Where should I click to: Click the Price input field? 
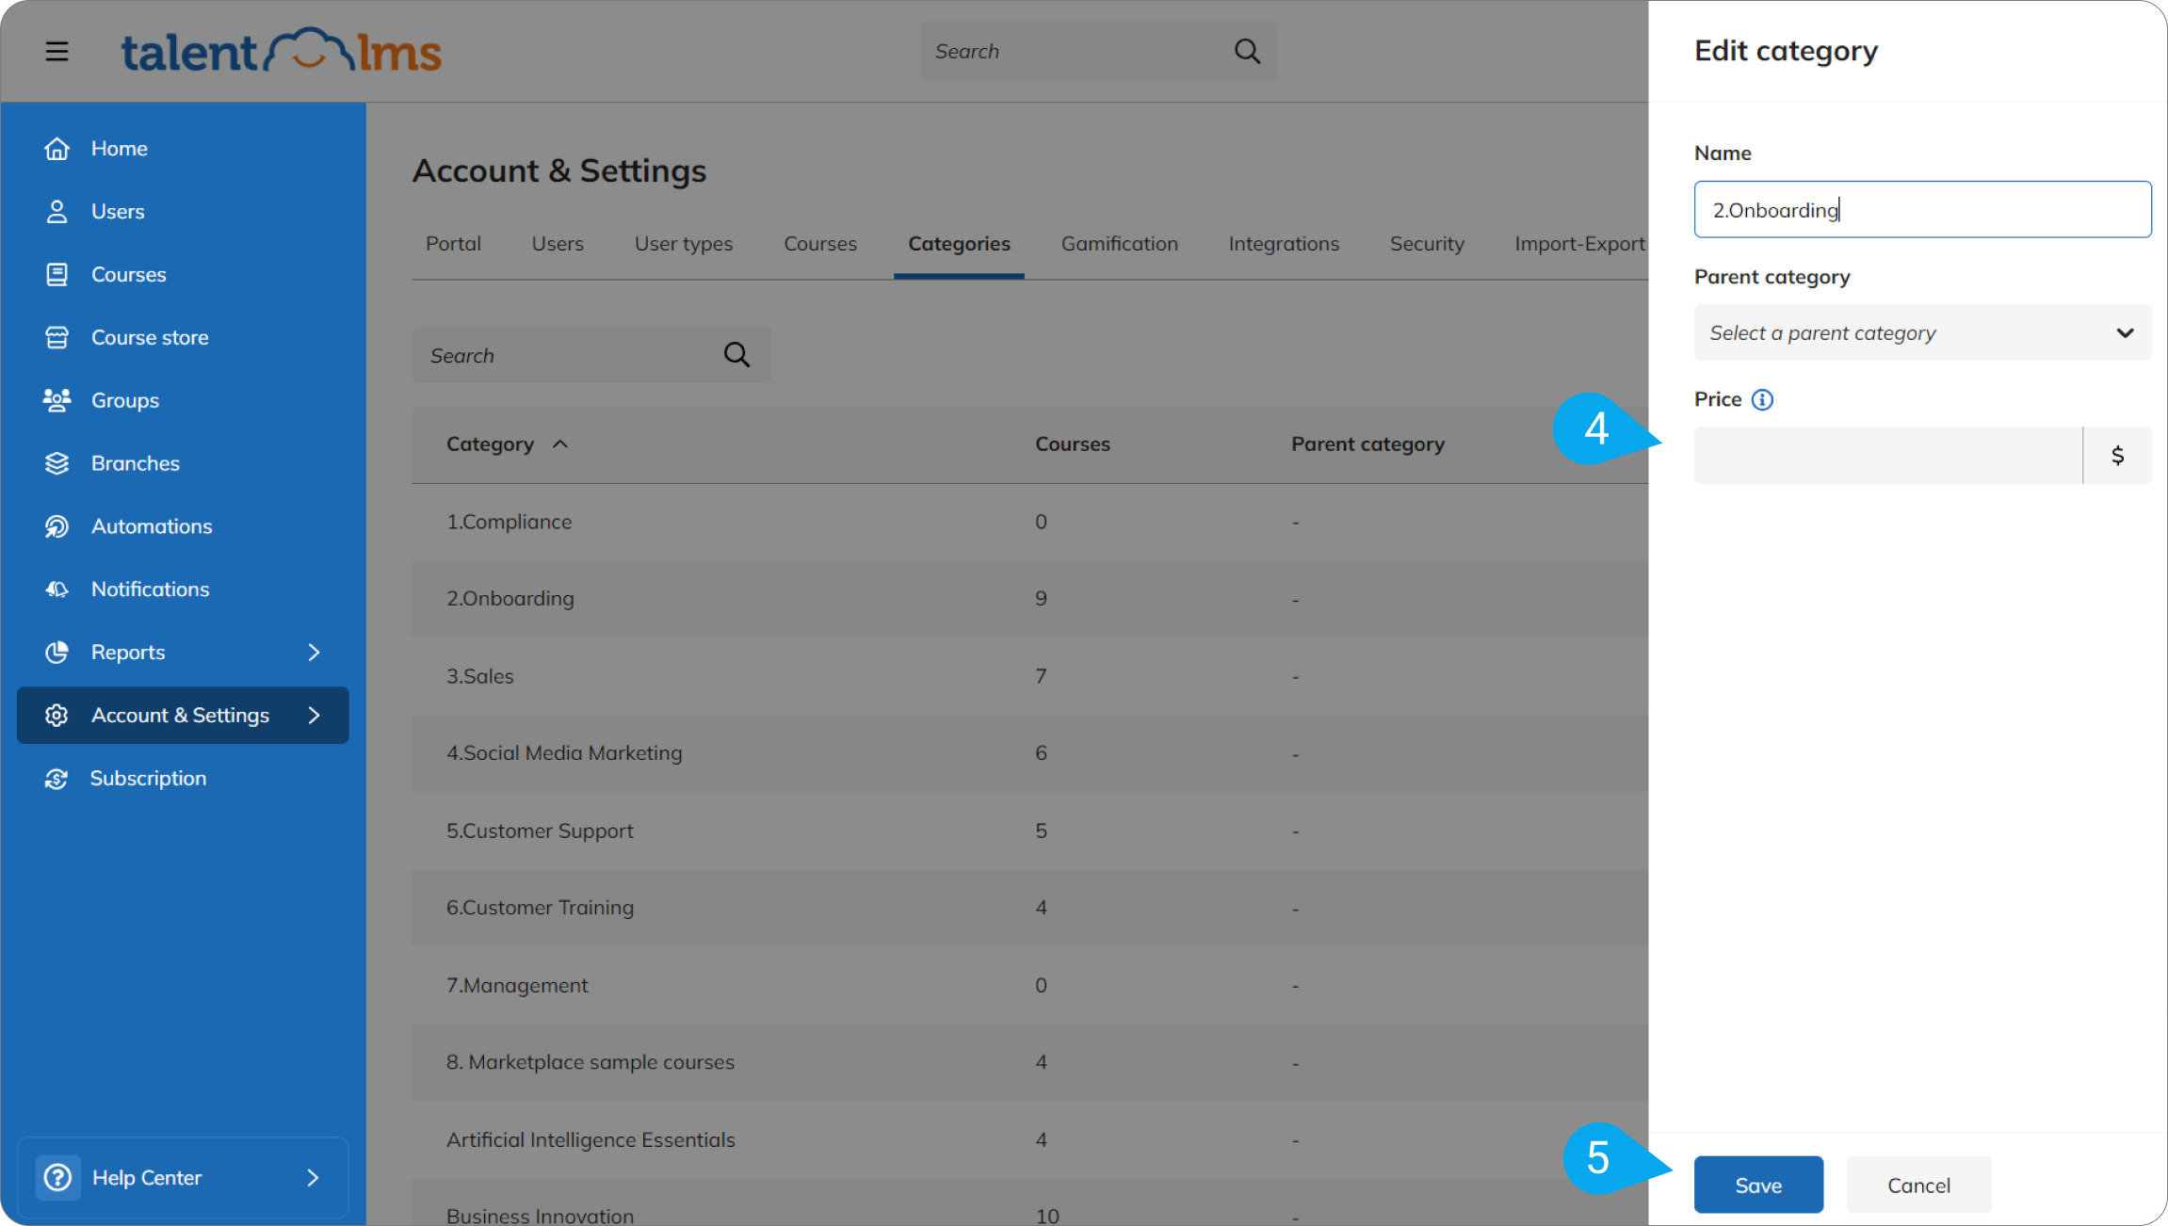point(1887,456)
